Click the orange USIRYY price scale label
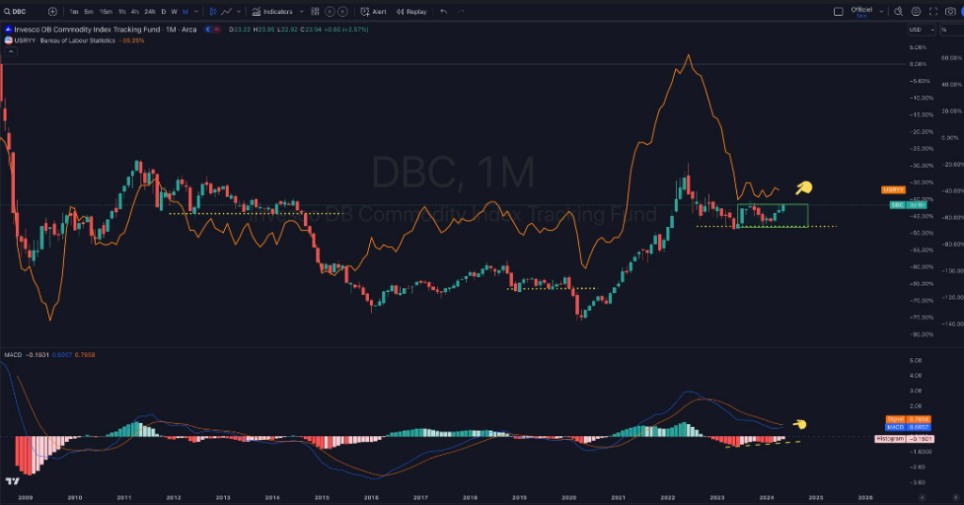 (x=892, y=190)
